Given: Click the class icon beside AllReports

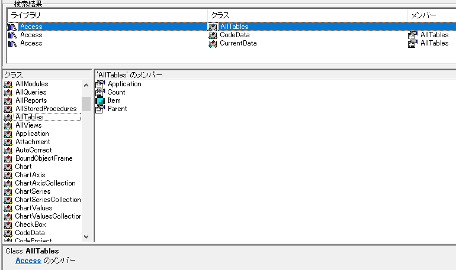Looking at the screenshot, I should pyautogui.click(x=8, y=101).
